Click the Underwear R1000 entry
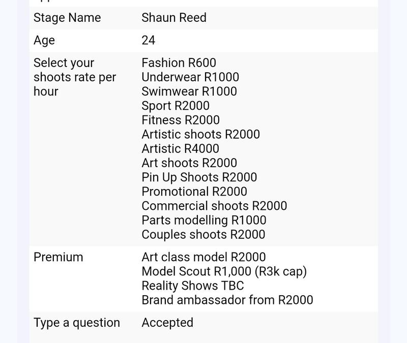This screenshot has width=407, height=343. click(x=190, y=77)
